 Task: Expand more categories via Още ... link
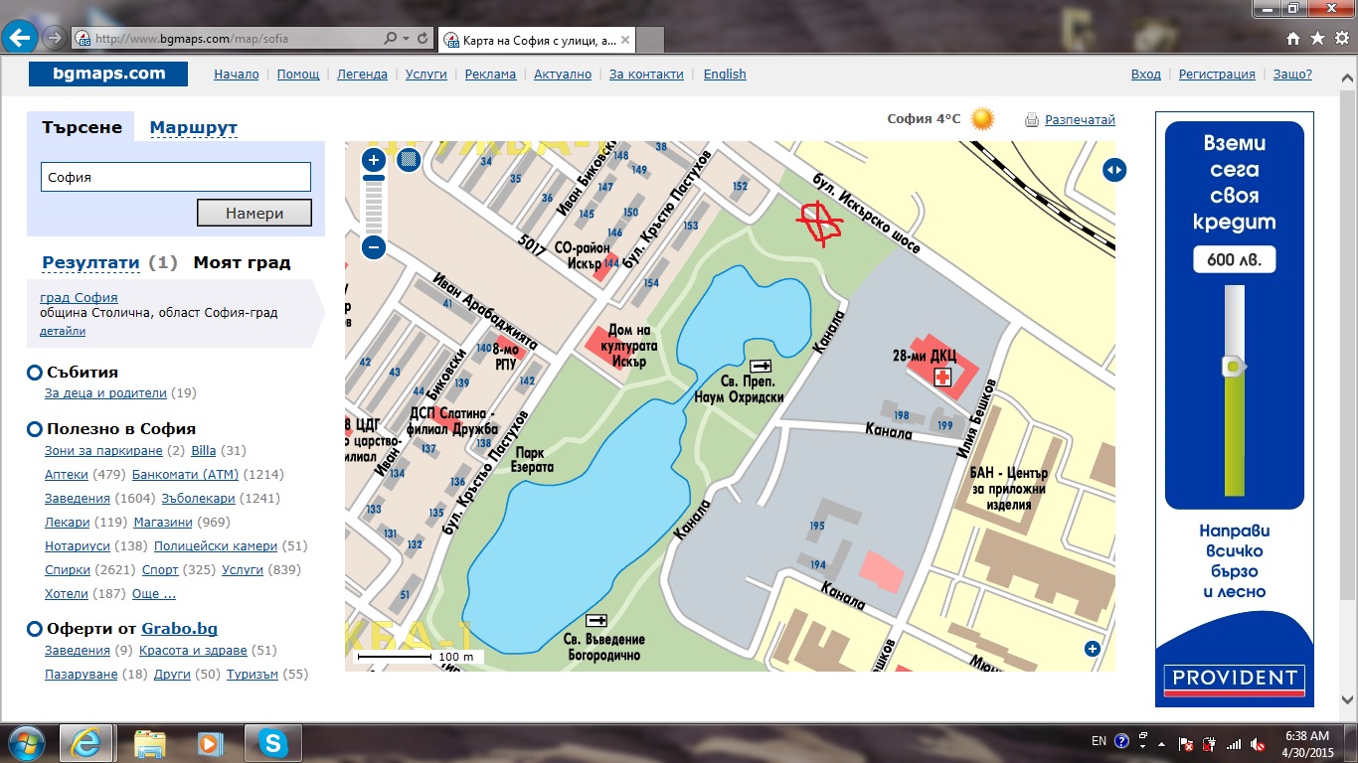pos(154,594)
